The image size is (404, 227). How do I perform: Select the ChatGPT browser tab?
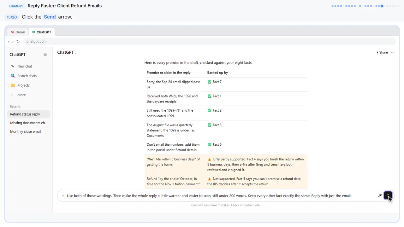(x=42, y=32)
